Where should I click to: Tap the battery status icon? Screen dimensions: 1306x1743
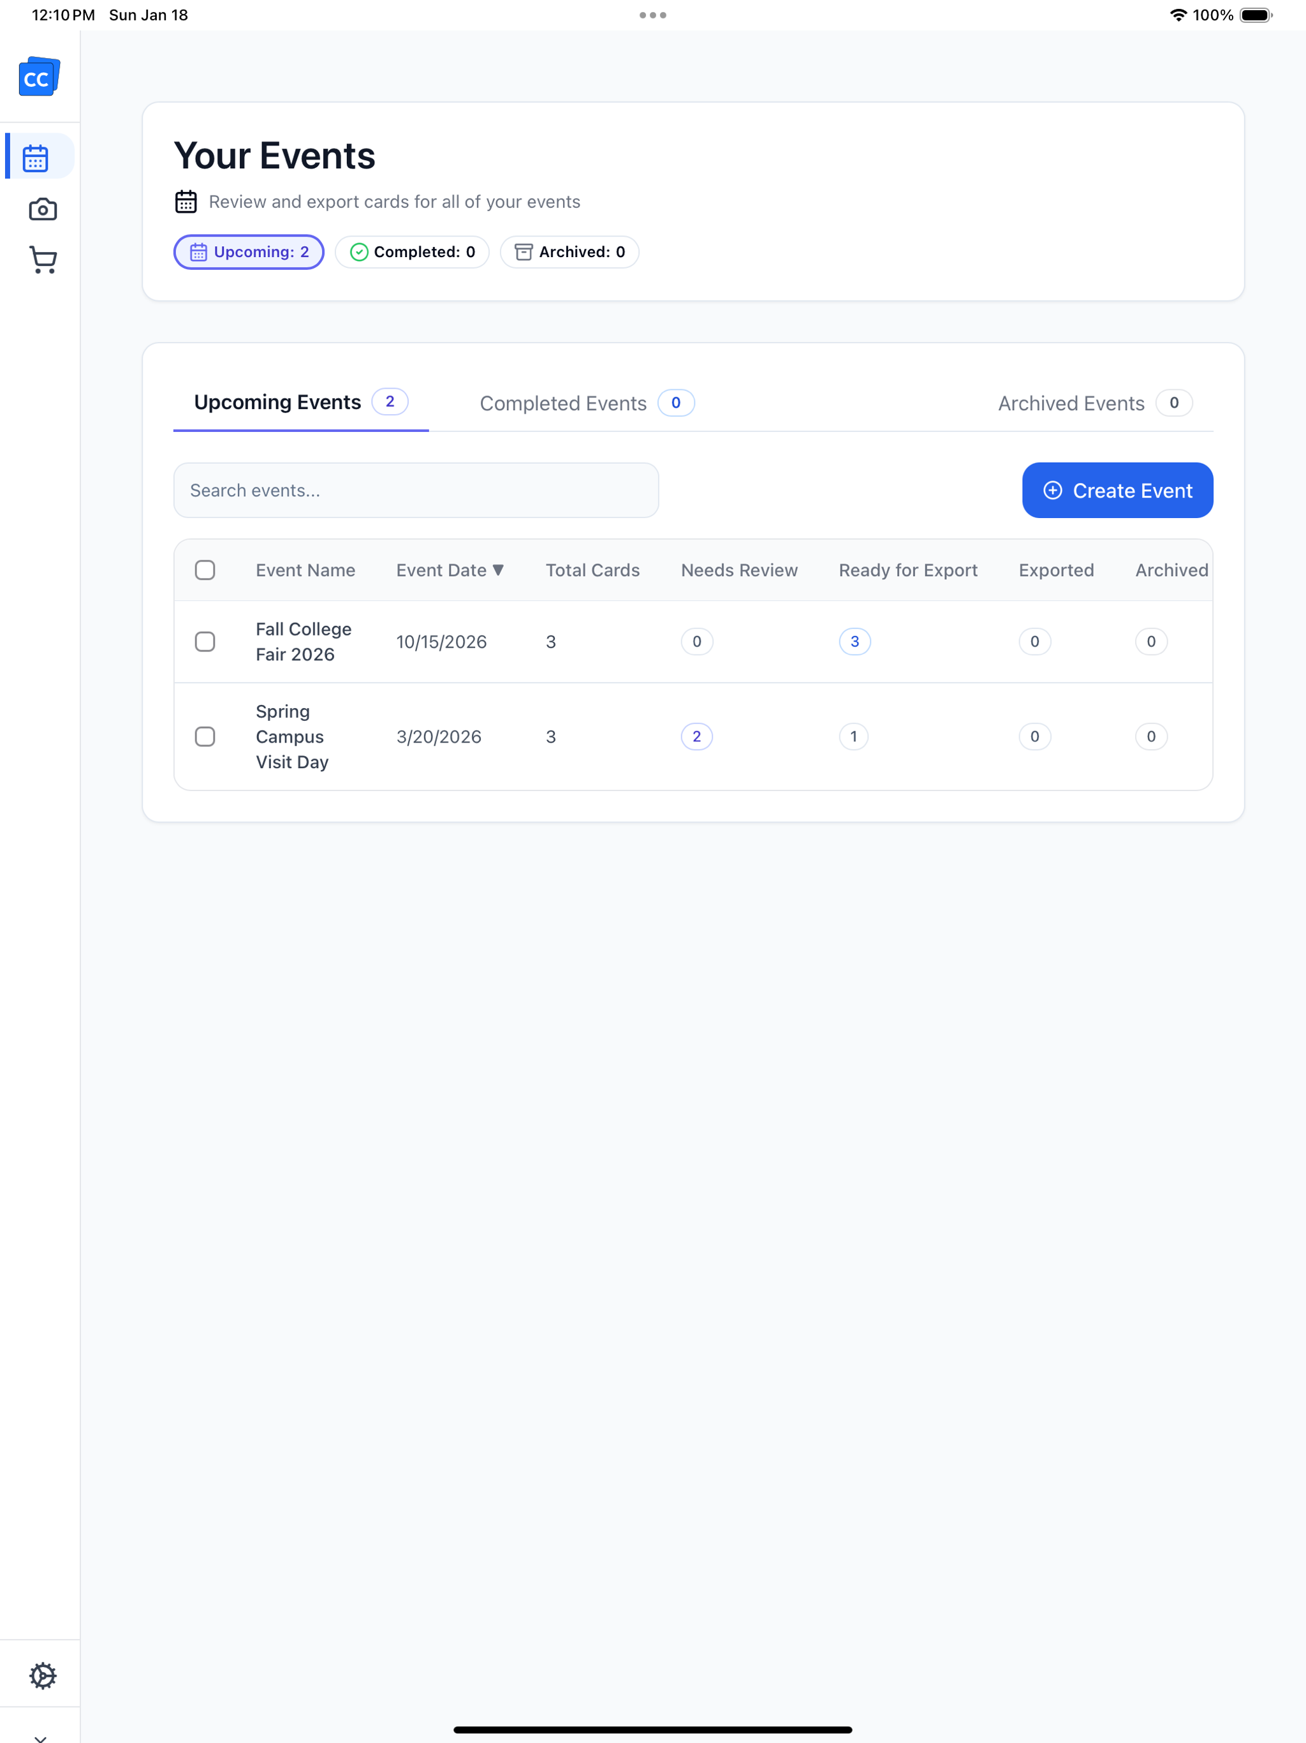1256,15
